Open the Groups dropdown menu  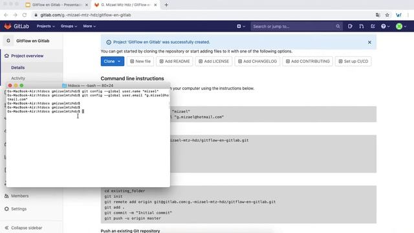click(x=69, y=26)
